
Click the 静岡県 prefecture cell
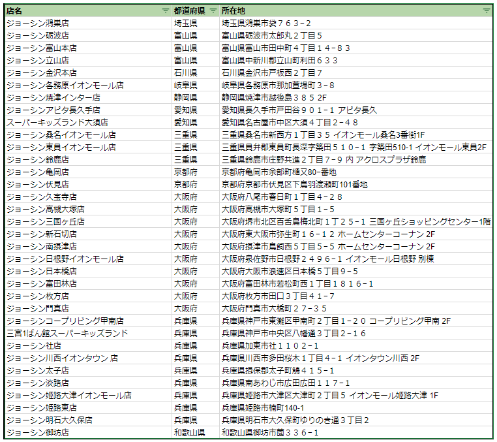click(x=196, y=97)
